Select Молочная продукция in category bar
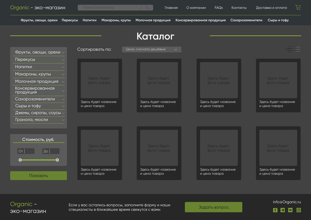The height and width of the screenshot is (220, 311). click(153, 20)
